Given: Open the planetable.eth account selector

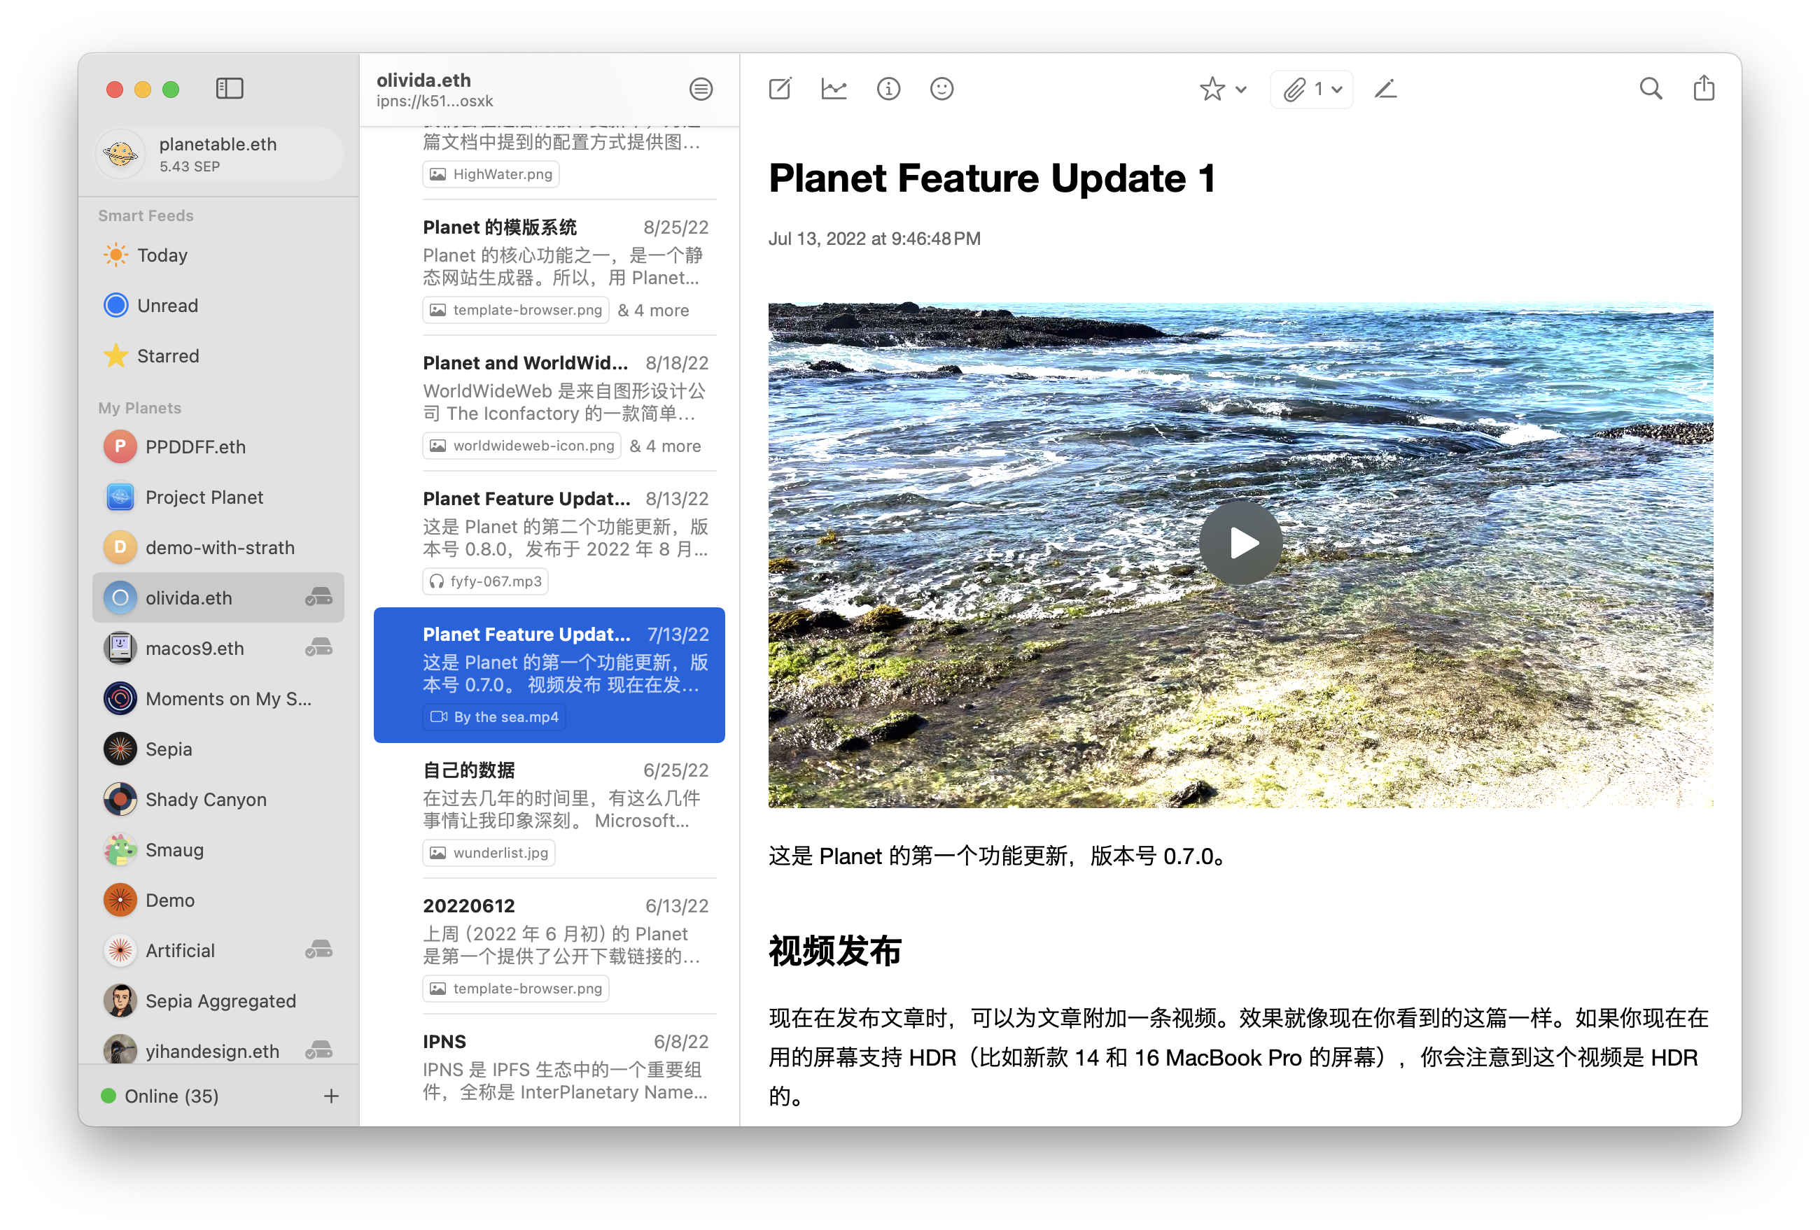Looking at the screenshot, I should 218,153.
